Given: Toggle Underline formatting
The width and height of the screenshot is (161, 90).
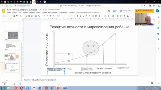Looking at the screenshot, I should tap(83, 16).
